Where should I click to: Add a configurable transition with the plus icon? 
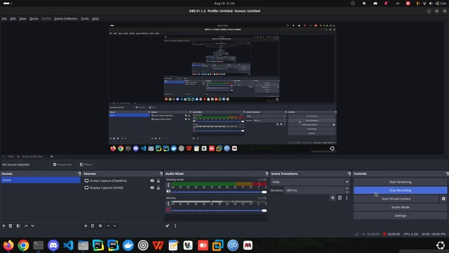[x=333, y=197]
